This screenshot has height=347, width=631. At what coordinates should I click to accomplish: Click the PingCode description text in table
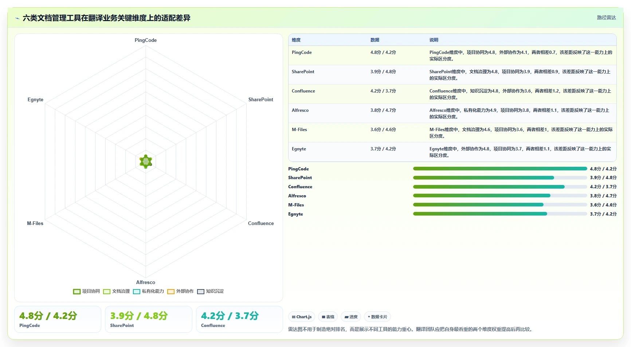tap(521, 55)
